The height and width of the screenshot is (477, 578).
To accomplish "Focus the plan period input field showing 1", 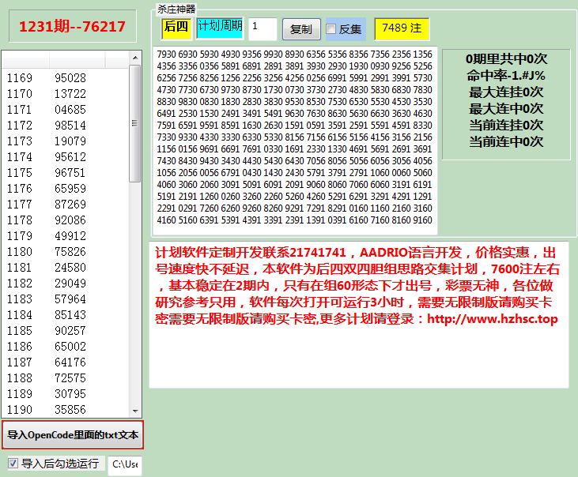I will (263, 28).
